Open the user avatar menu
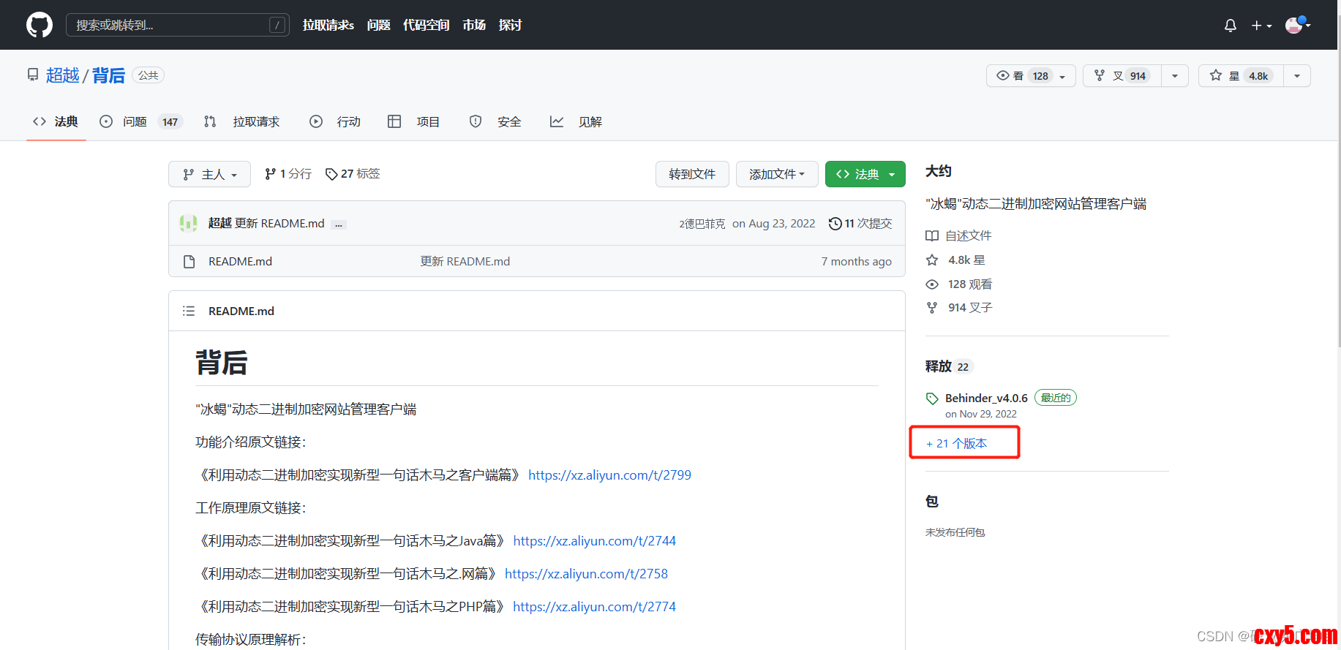Screen dimensions: 1341x650 (1297, 26)
